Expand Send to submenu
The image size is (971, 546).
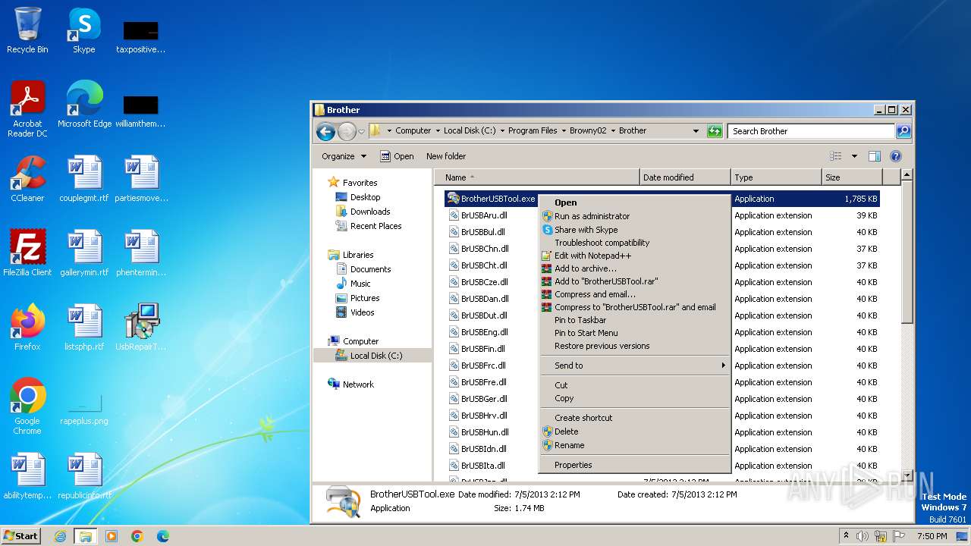635,366
